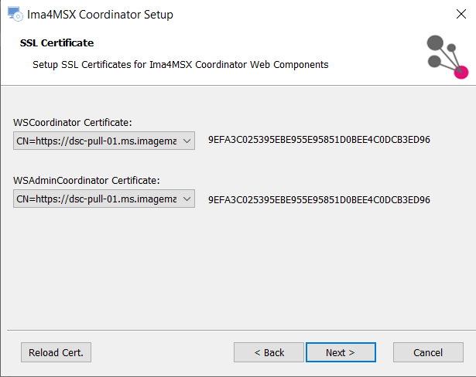Click the WSCoordinator certificate thumbprint text
The width and height of the screenshot is (476, 377).
click(319, 140)
